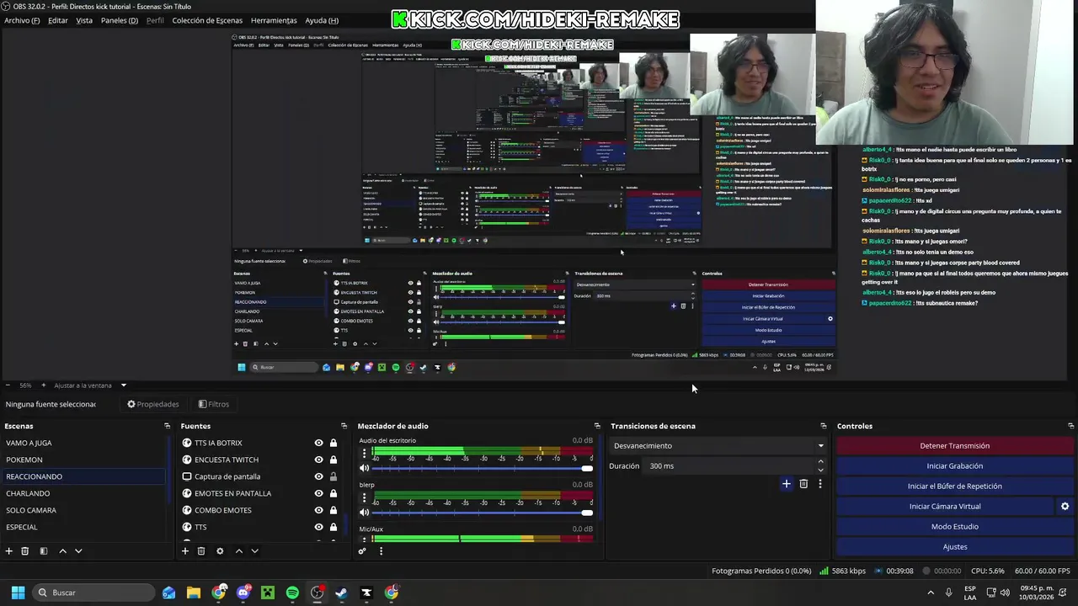
Task: Select the POKEMON scene
Action: click(x=84, y=460)
